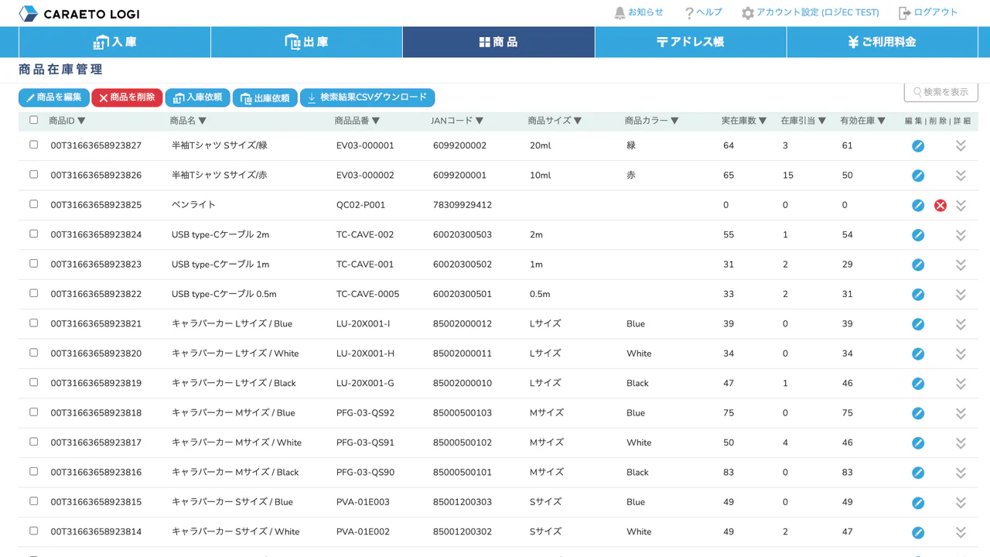Sort by 商品サイズ column header
Viewport: 990px width, 557px height.
pos(555,121)
